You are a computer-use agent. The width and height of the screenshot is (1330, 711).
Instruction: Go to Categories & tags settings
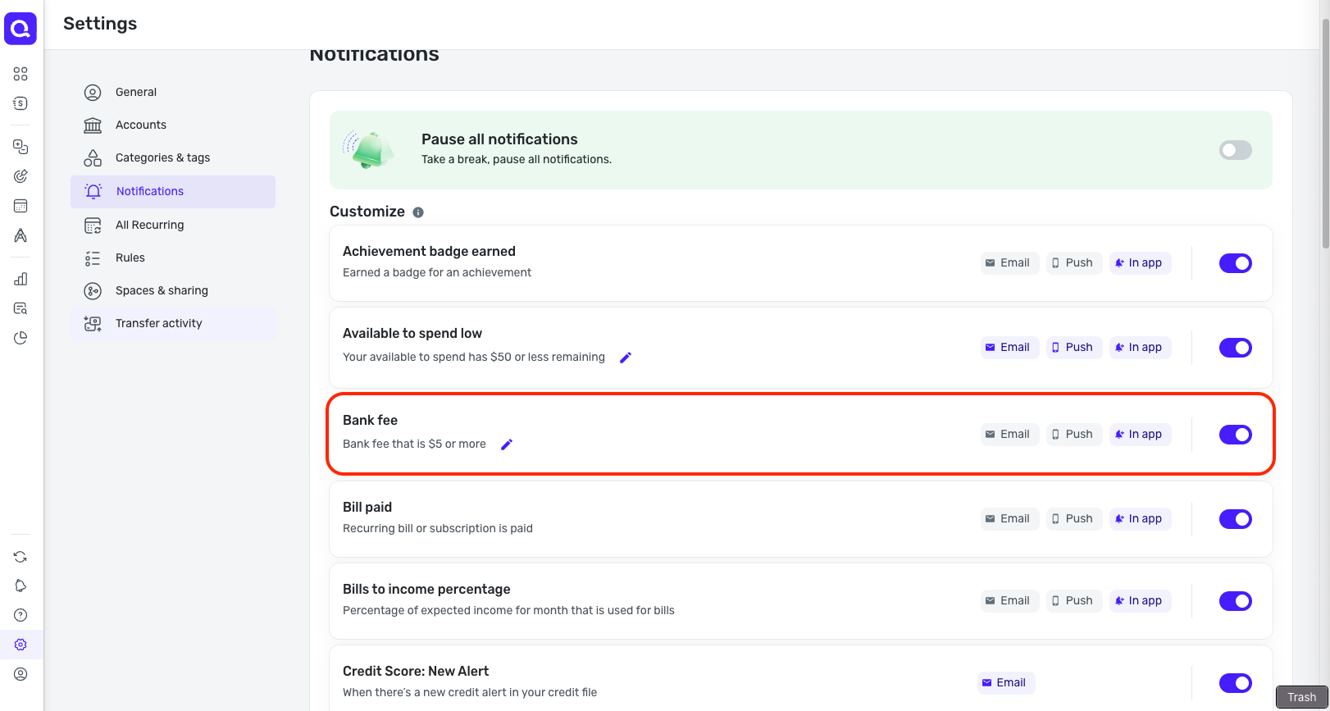tap(162, 157)
